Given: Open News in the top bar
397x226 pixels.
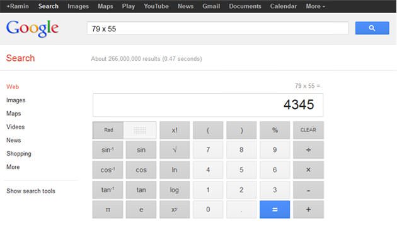Looking at the screenshot, I should click(x=186, y=6).
